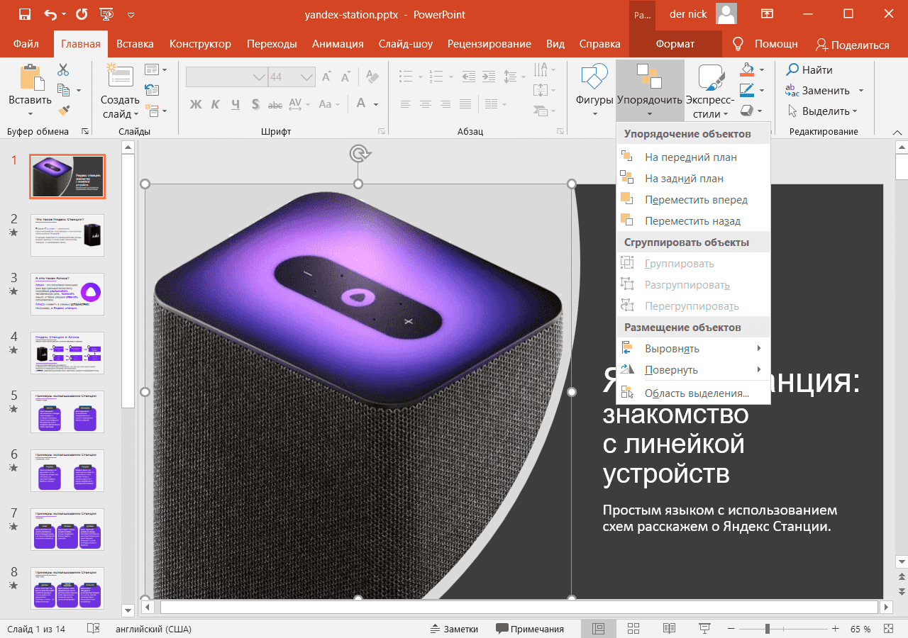This screenshot has height=638, width=908.
Task: Start slideshow from beginning in Quick Access
Action: tap(106, 14)
